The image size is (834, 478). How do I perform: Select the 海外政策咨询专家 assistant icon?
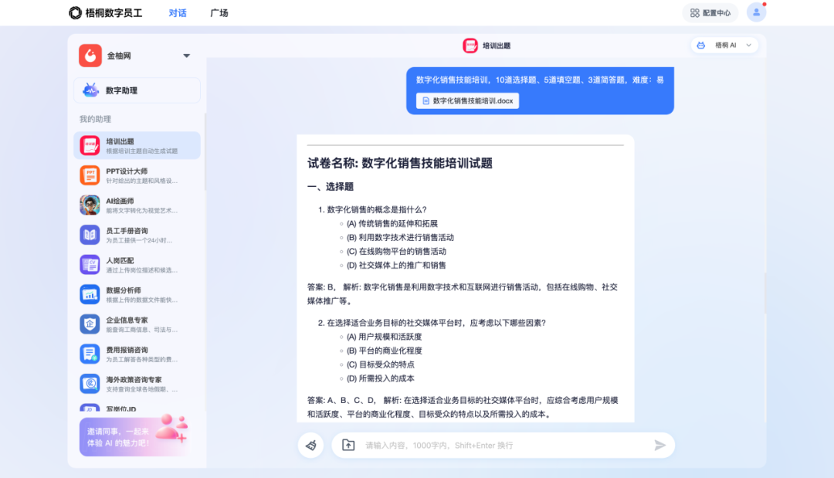(x=90, y=383)
